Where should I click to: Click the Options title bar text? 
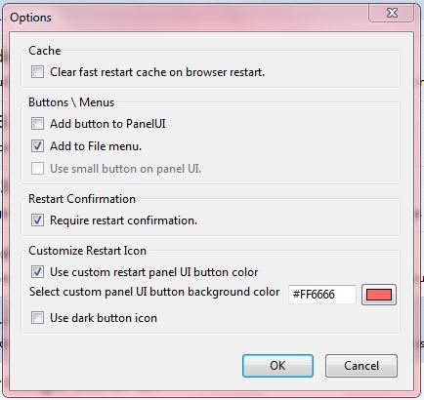[30, 18]
